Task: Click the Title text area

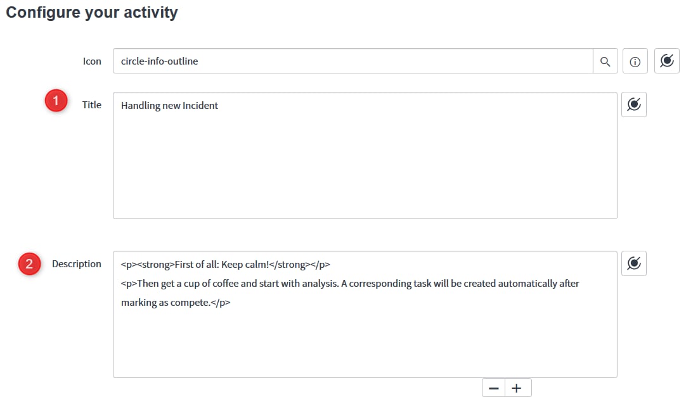Action: coord(365,155)
